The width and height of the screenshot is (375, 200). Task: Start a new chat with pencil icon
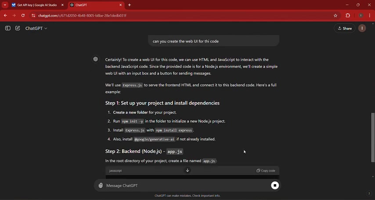tap(18, 29)
